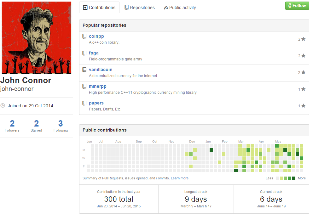313x214 pixels.
Task: Click the Mar month label in calendar
Action: pyautogui.click(x=241, y=142)
